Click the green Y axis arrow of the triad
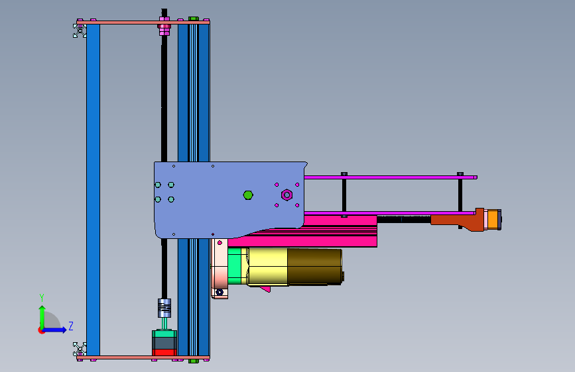This screenshot has width=575, height=372. 42,316
